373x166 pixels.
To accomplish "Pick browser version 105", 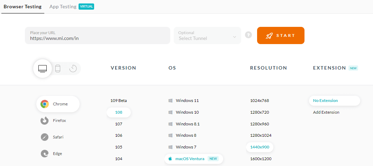I will (x=119, y=147).
